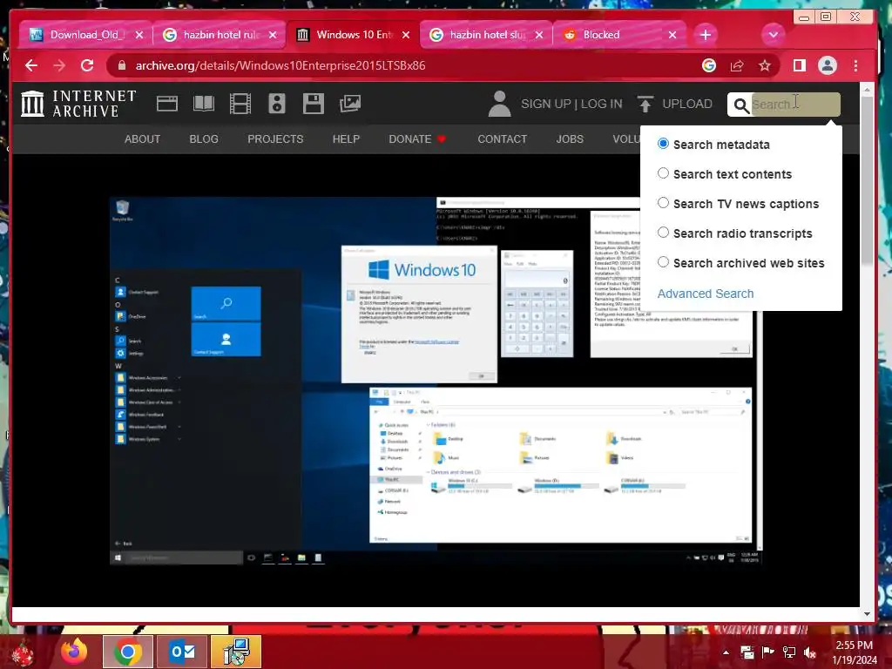Open the CONTACT nav link

point(503,139)
